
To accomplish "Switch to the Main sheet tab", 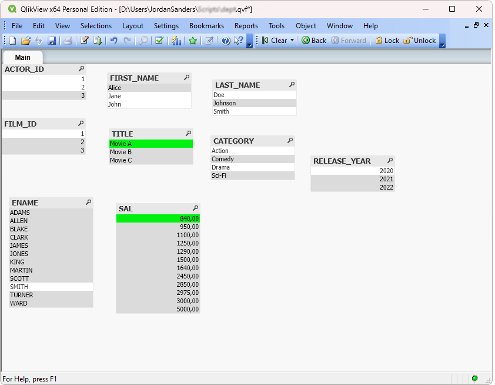I will point(22,58).
